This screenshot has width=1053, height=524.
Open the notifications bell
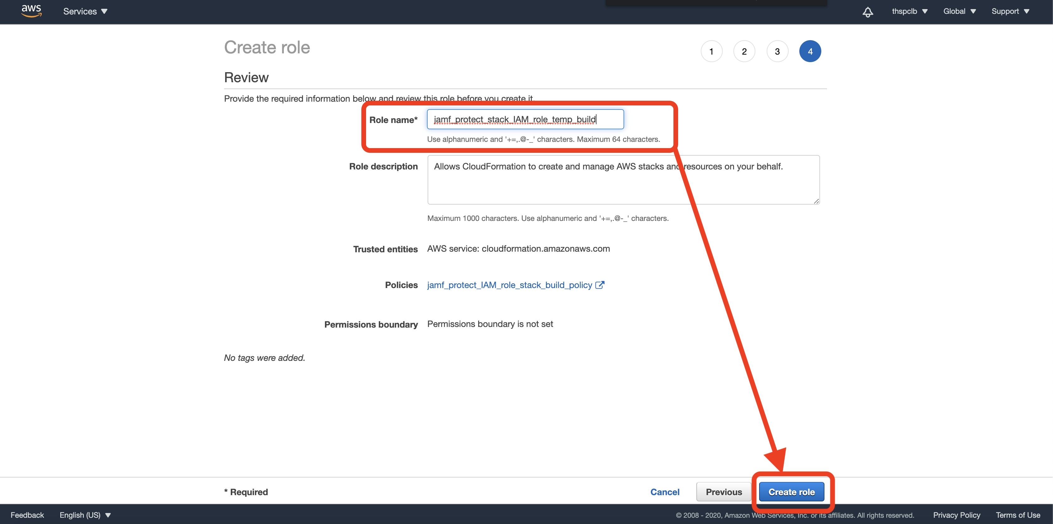pyautogui.click(x=867, y=12)
